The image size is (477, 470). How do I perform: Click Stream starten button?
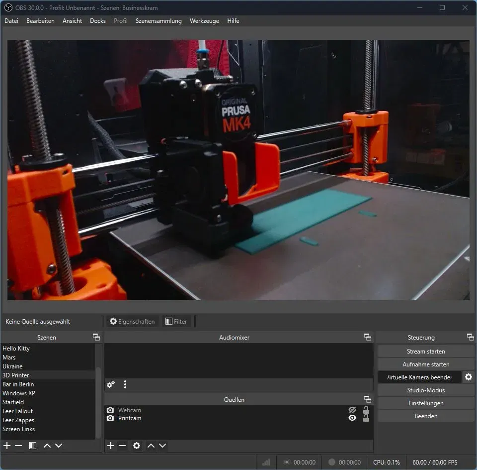click(426, 351)
